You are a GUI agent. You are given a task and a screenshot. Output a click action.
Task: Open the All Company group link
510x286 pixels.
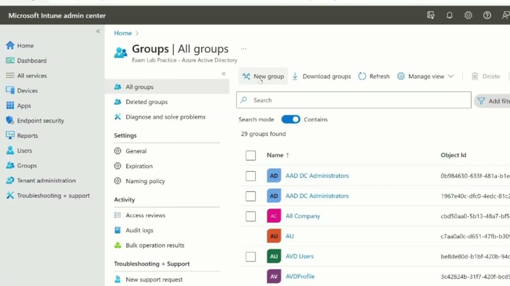tap(303, 216)
